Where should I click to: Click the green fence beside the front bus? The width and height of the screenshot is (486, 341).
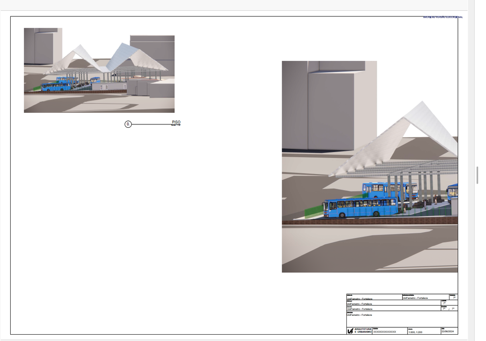click(x=314, y=211)
